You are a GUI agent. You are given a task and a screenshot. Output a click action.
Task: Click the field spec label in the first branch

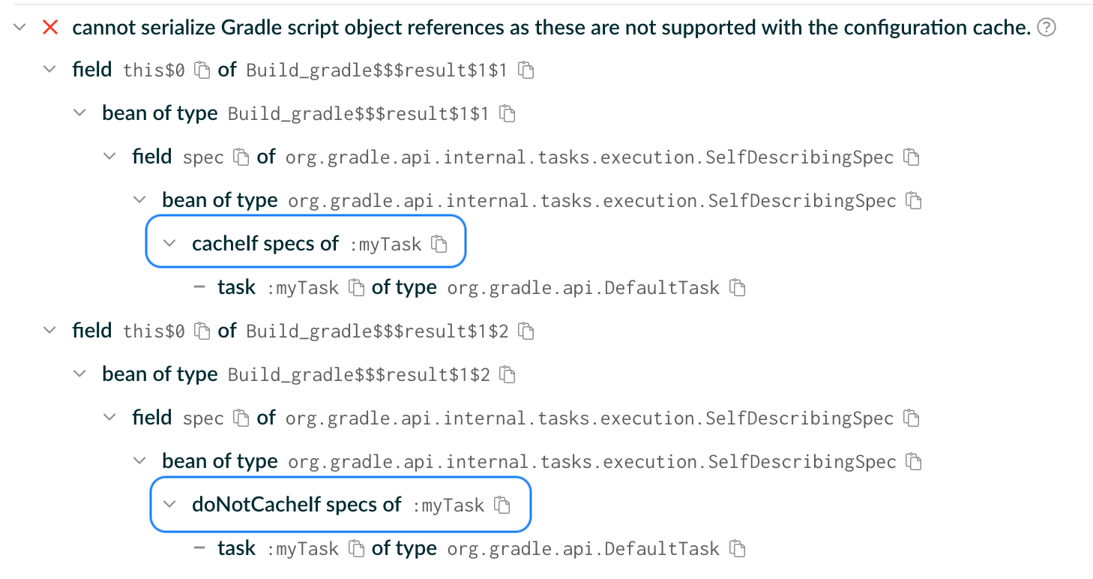click(x=152, y=157)
